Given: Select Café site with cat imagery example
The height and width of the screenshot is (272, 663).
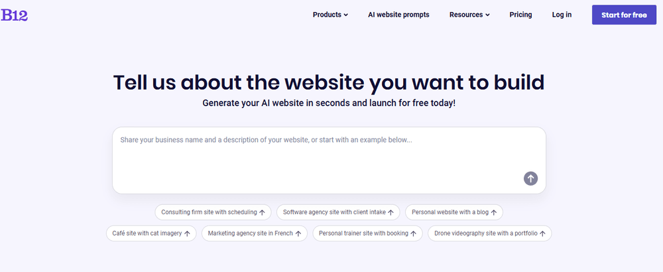Looking at the screenshot, I should point(147,234).
